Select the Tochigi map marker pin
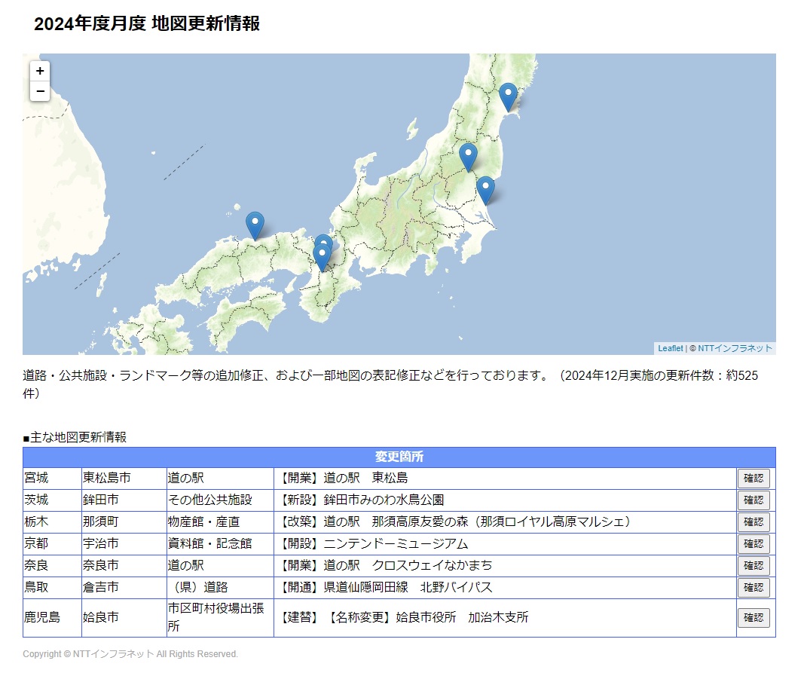 [468, 158]
